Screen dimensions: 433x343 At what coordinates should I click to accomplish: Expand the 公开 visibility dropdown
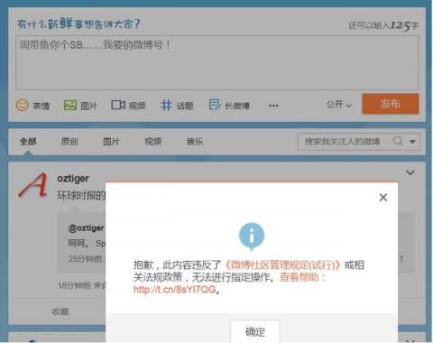[339, 105]
